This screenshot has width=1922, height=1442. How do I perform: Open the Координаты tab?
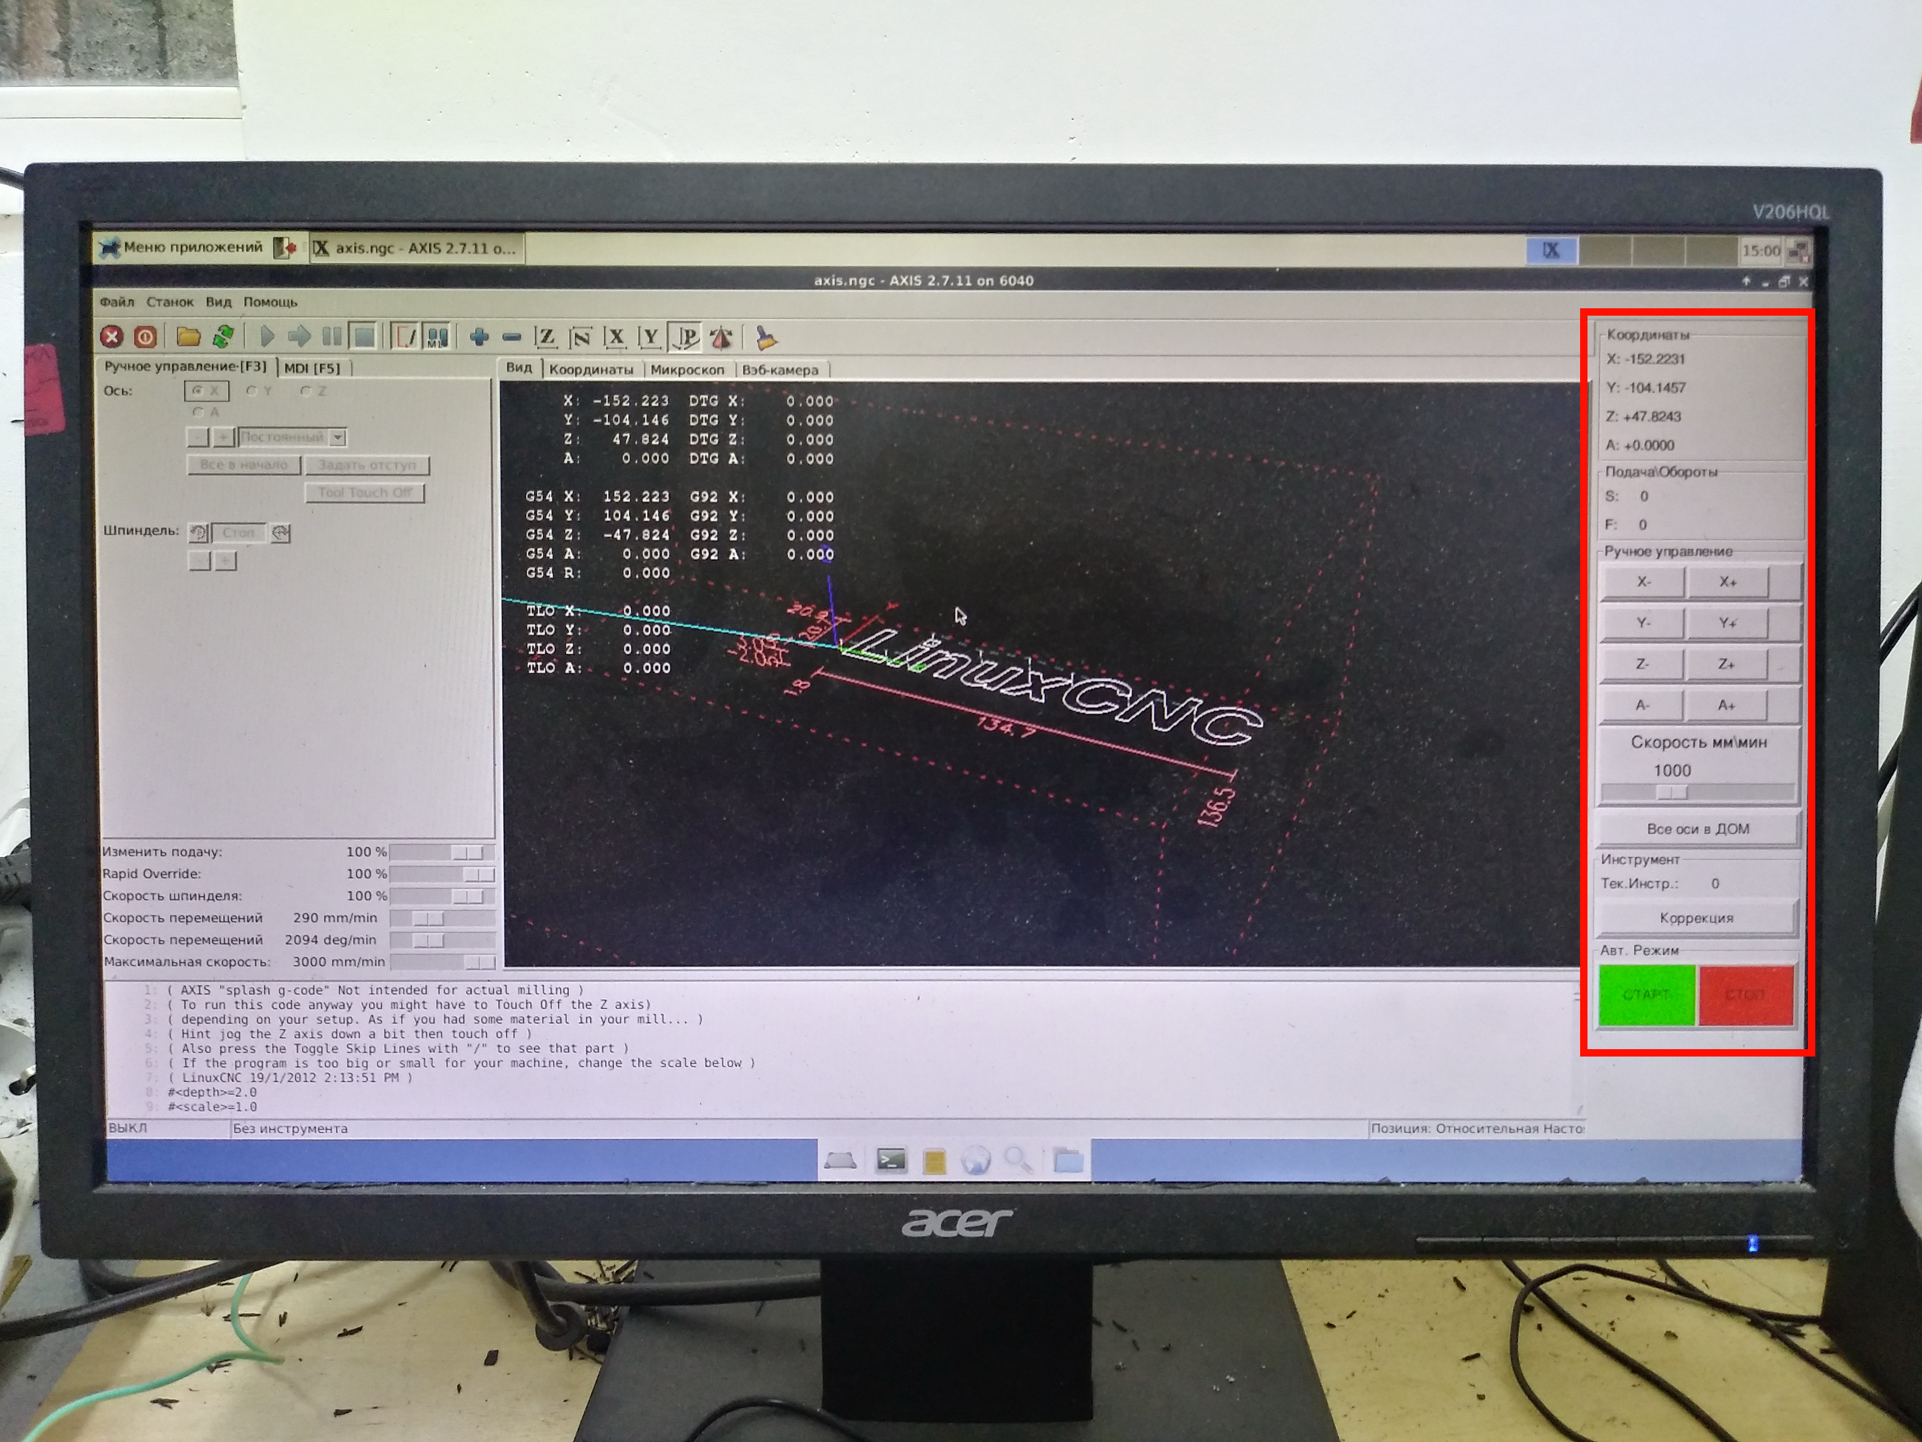click(591, 369)
